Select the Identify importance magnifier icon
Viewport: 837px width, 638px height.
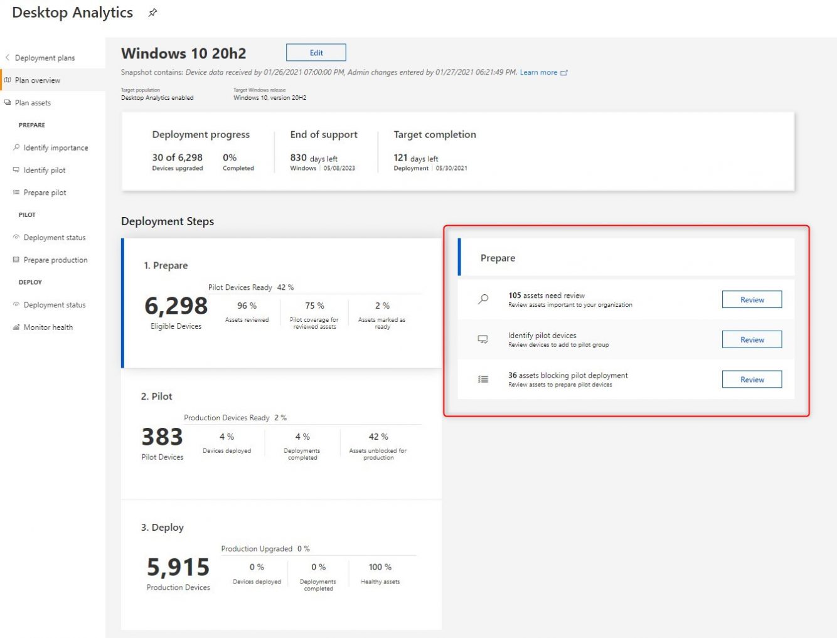[x=16, y=147]
